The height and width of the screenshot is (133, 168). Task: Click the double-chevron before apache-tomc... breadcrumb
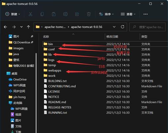[42, 27]
